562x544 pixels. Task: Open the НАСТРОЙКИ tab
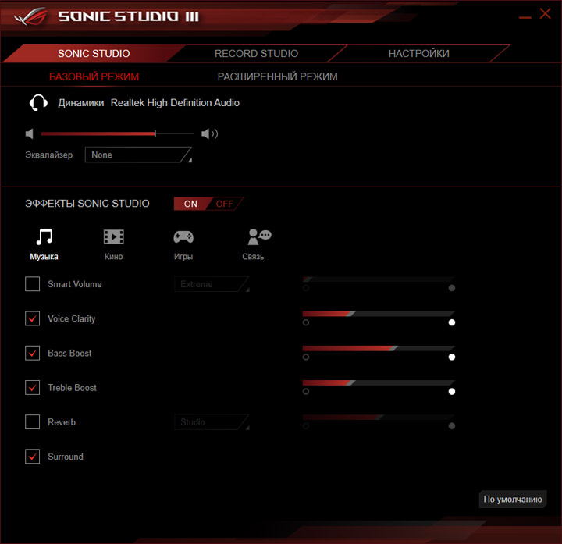tap(418, 53)
